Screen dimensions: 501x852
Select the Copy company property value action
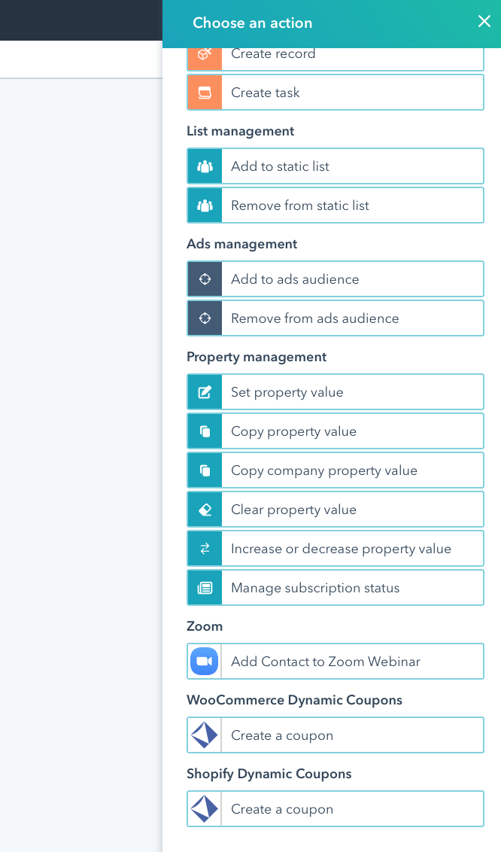pyautogui.click(x=336, y=470)
